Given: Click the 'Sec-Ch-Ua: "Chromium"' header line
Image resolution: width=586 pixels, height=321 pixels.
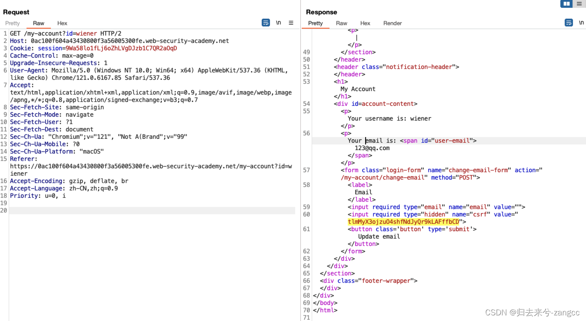Looking at the screenshot, I should (x=99, y=137).
